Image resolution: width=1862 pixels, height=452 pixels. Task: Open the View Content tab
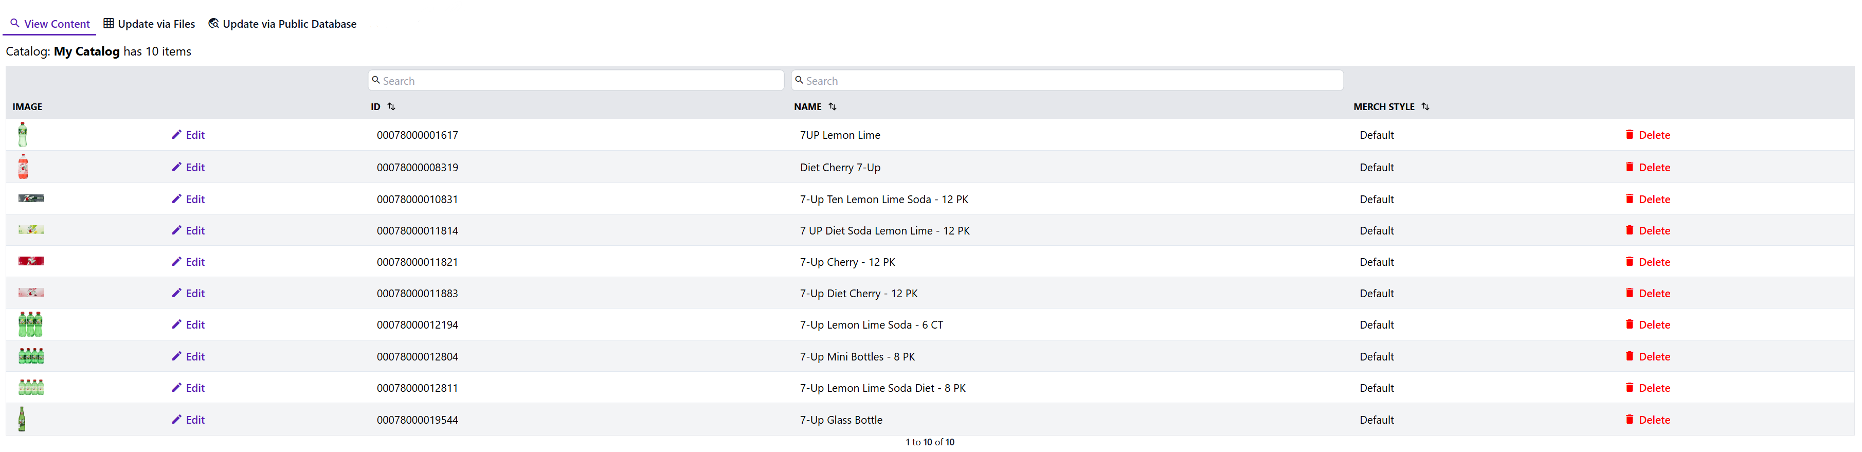[x=50, y=24]
